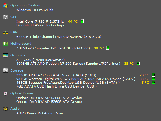Click the motherboard 38 °C temperature indicator icon

pyautogui.click(x=108, y=48)
